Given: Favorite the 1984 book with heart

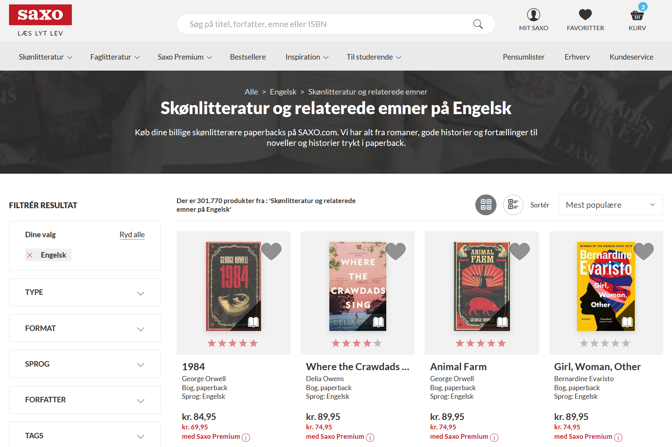Looking at the screenshot, I should coord(271,251).
